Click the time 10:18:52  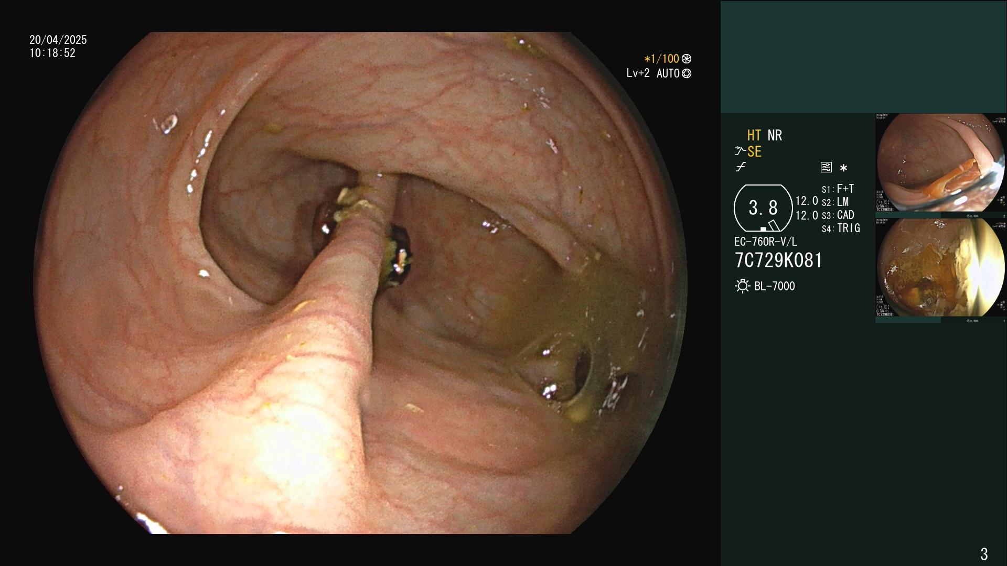(52, 53)
